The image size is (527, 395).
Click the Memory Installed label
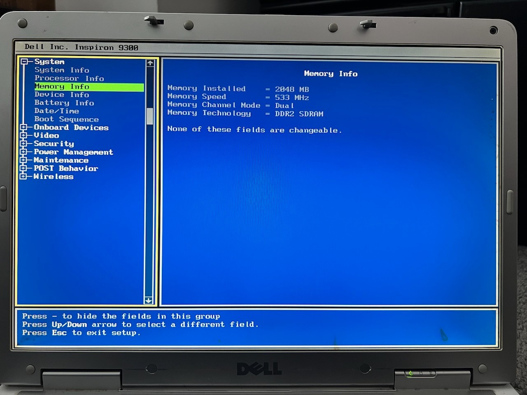click(206, 88)
